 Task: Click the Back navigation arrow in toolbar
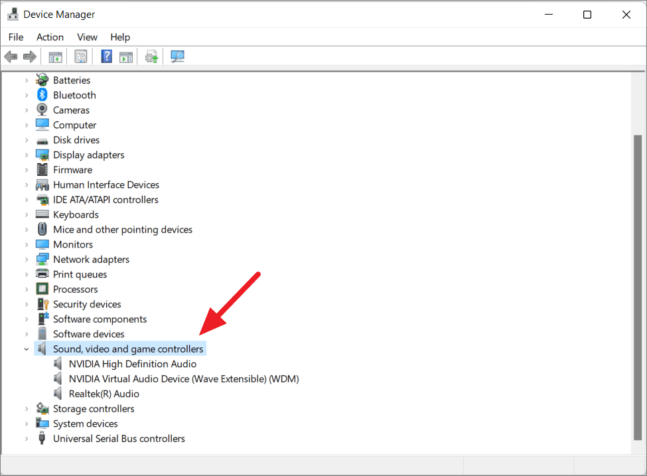(x=11, y=56)
